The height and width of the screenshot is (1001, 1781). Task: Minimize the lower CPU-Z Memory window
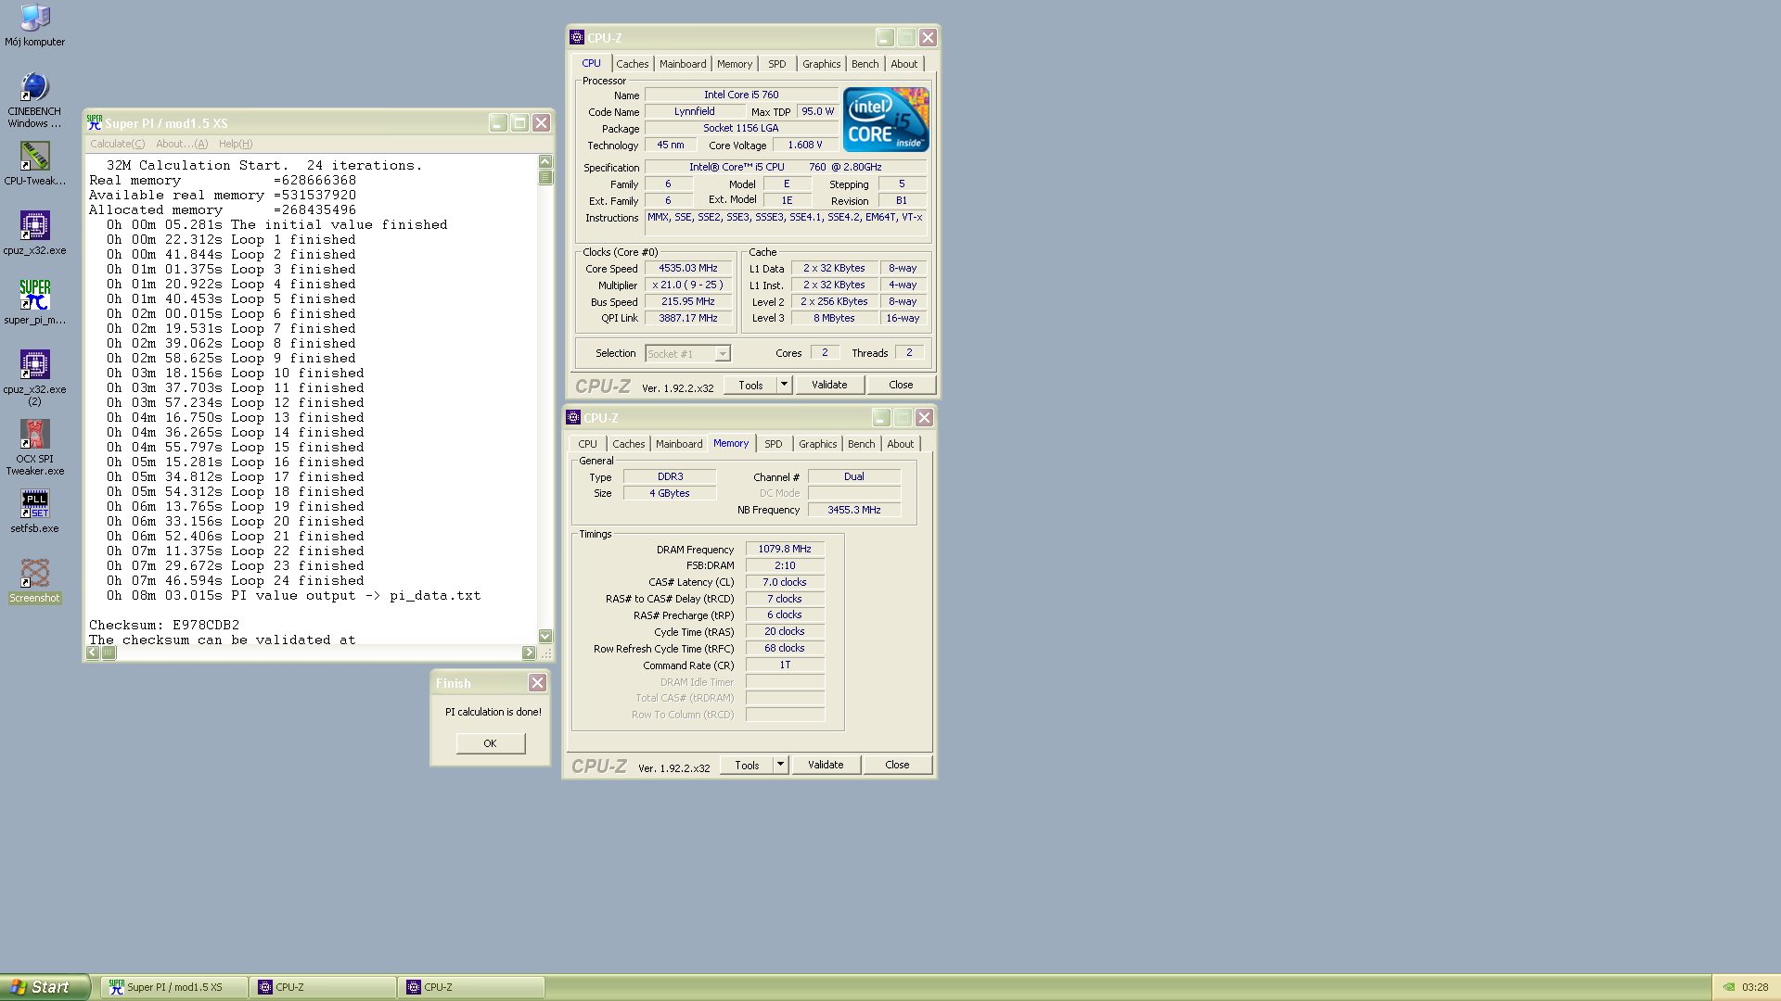pos(881,417)
